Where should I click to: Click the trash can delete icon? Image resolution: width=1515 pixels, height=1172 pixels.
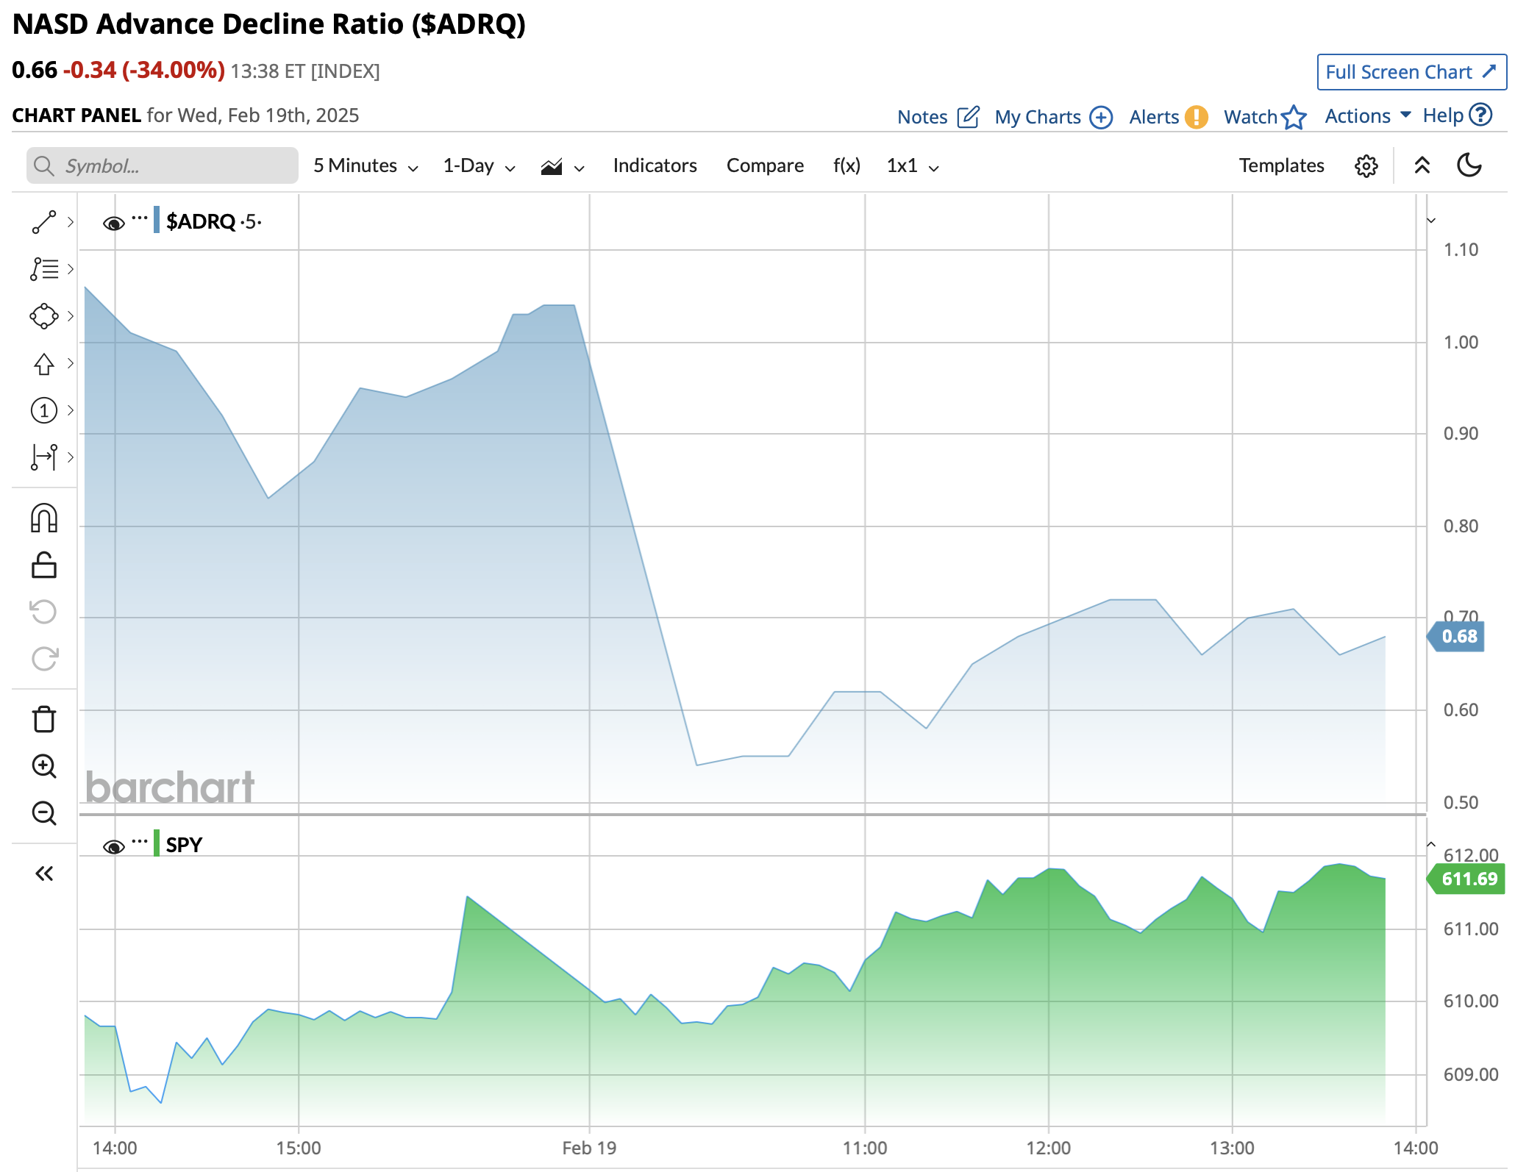click(x=44, y=719)
